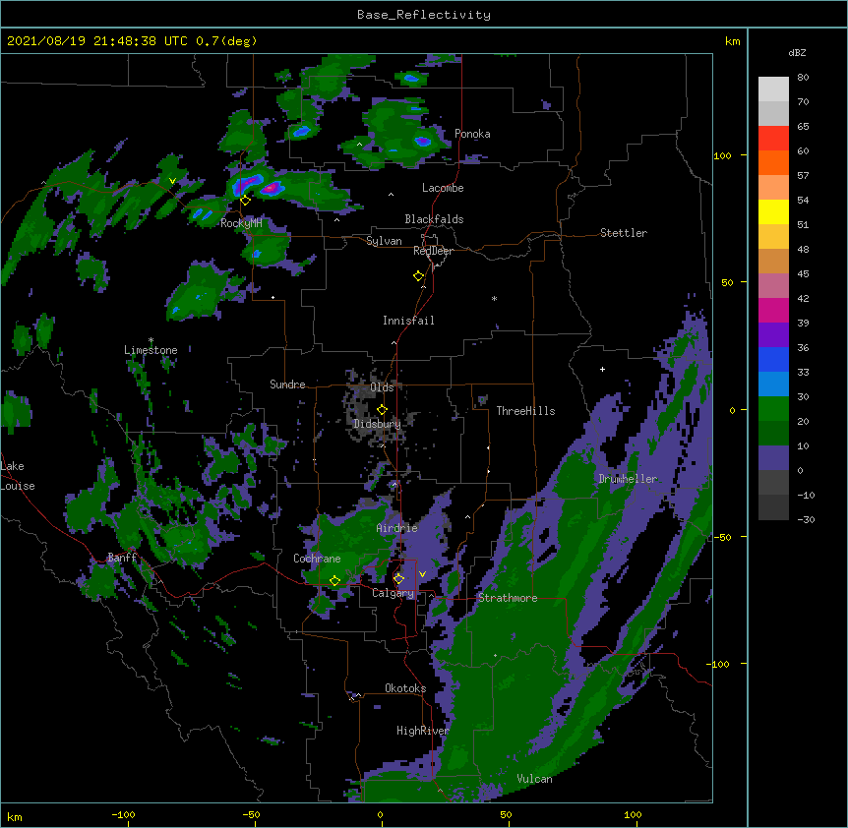Click the Ponoka town label
Image resolution: width=848 pixels, height=828 pixels.
(x=472, y=134)
